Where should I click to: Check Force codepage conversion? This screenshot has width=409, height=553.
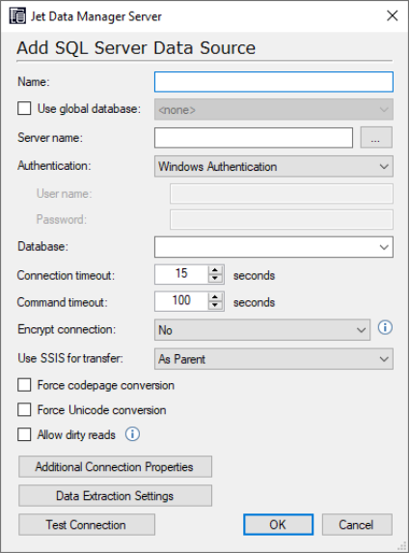click(24, 385)
